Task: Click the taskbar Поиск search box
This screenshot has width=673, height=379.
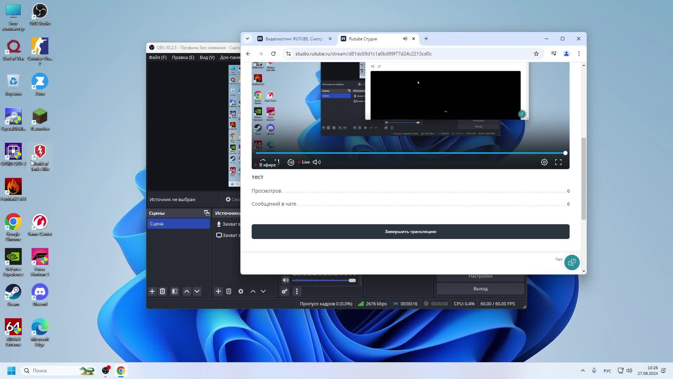Action: point(59,371)
